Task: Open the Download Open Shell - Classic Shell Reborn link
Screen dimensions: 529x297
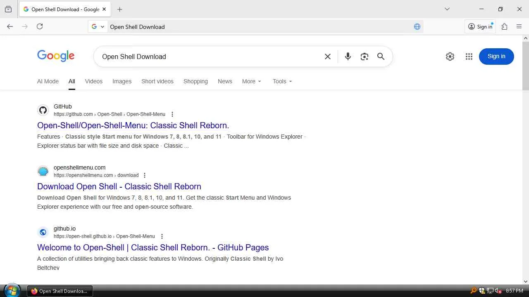Action: coord(119,186)
